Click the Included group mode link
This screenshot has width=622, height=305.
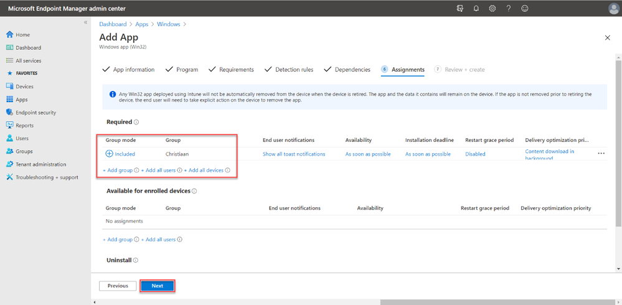click(x=120, y=154)
